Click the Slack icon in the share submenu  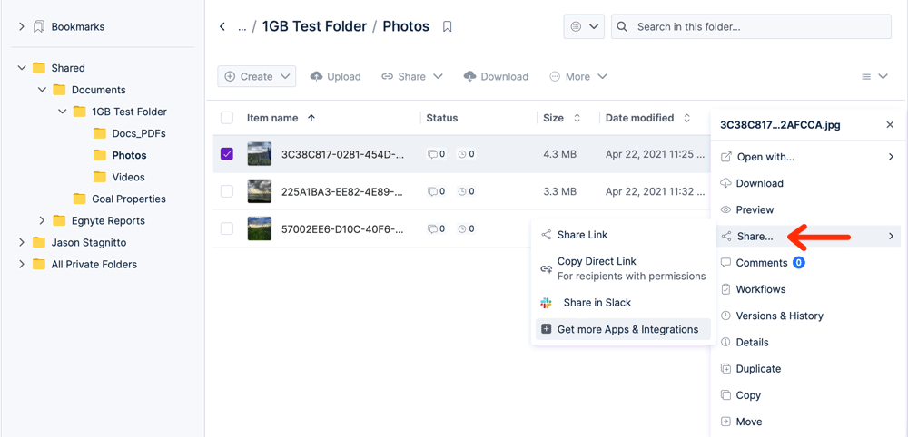546,303
